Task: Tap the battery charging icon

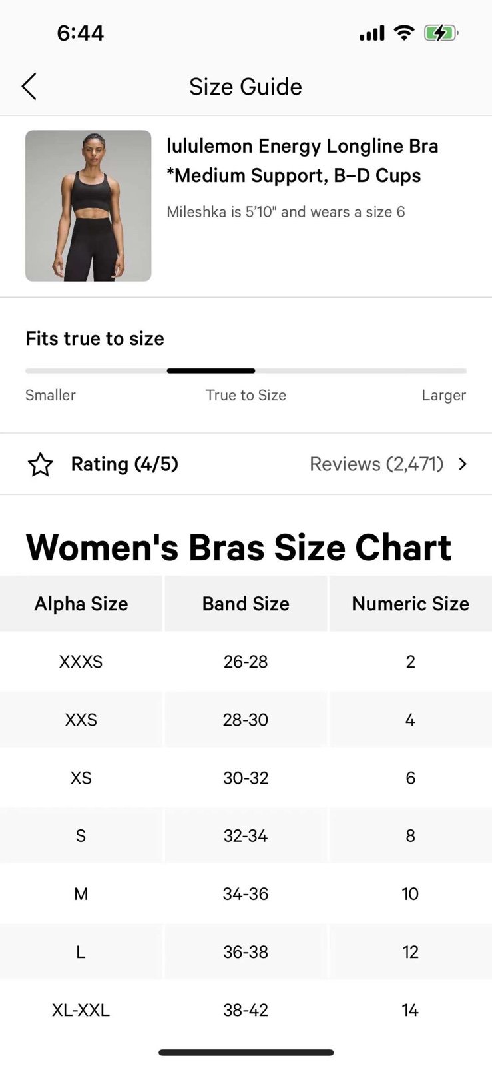Action: (x=441, y=33)
